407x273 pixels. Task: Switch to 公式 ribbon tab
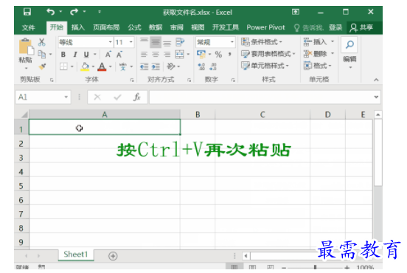134,27
